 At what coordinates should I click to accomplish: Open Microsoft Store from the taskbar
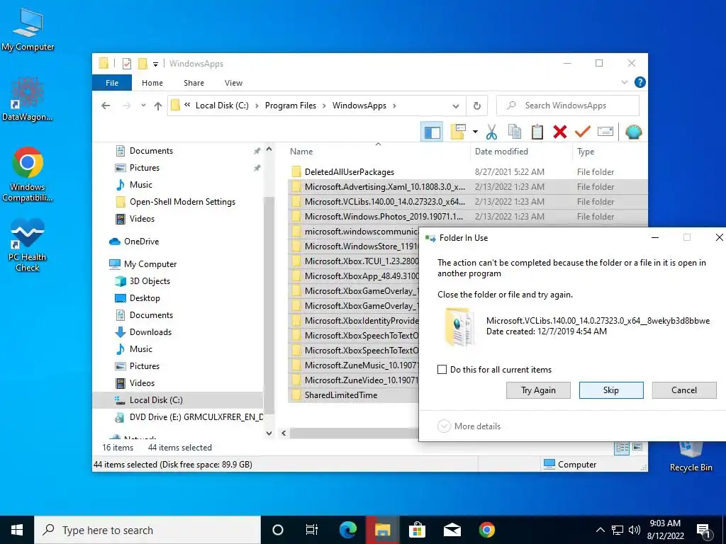417,530
